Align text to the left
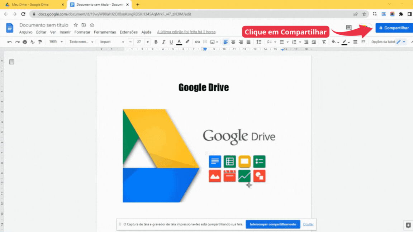The width and height of the screenshot is (413, 232). pyautogui.click(x=226, y=42)
